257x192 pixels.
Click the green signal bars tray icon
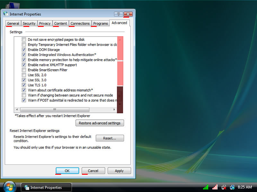click(206, 187)
